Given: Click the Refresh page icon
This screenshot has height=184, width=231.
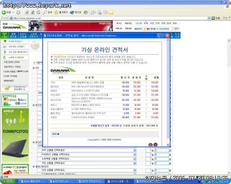Looking at the screenshot, I should [32, 12].
